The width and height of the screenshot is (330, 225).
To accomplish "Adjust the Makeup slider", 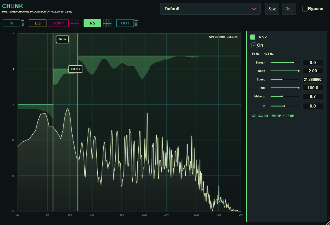I will pos(285,96).
